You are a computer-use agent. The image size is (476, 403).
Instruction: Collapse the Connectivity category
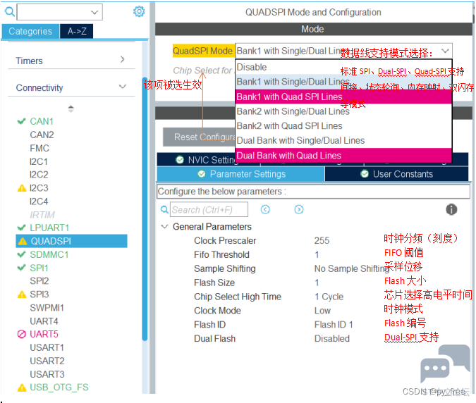point(122,87)
